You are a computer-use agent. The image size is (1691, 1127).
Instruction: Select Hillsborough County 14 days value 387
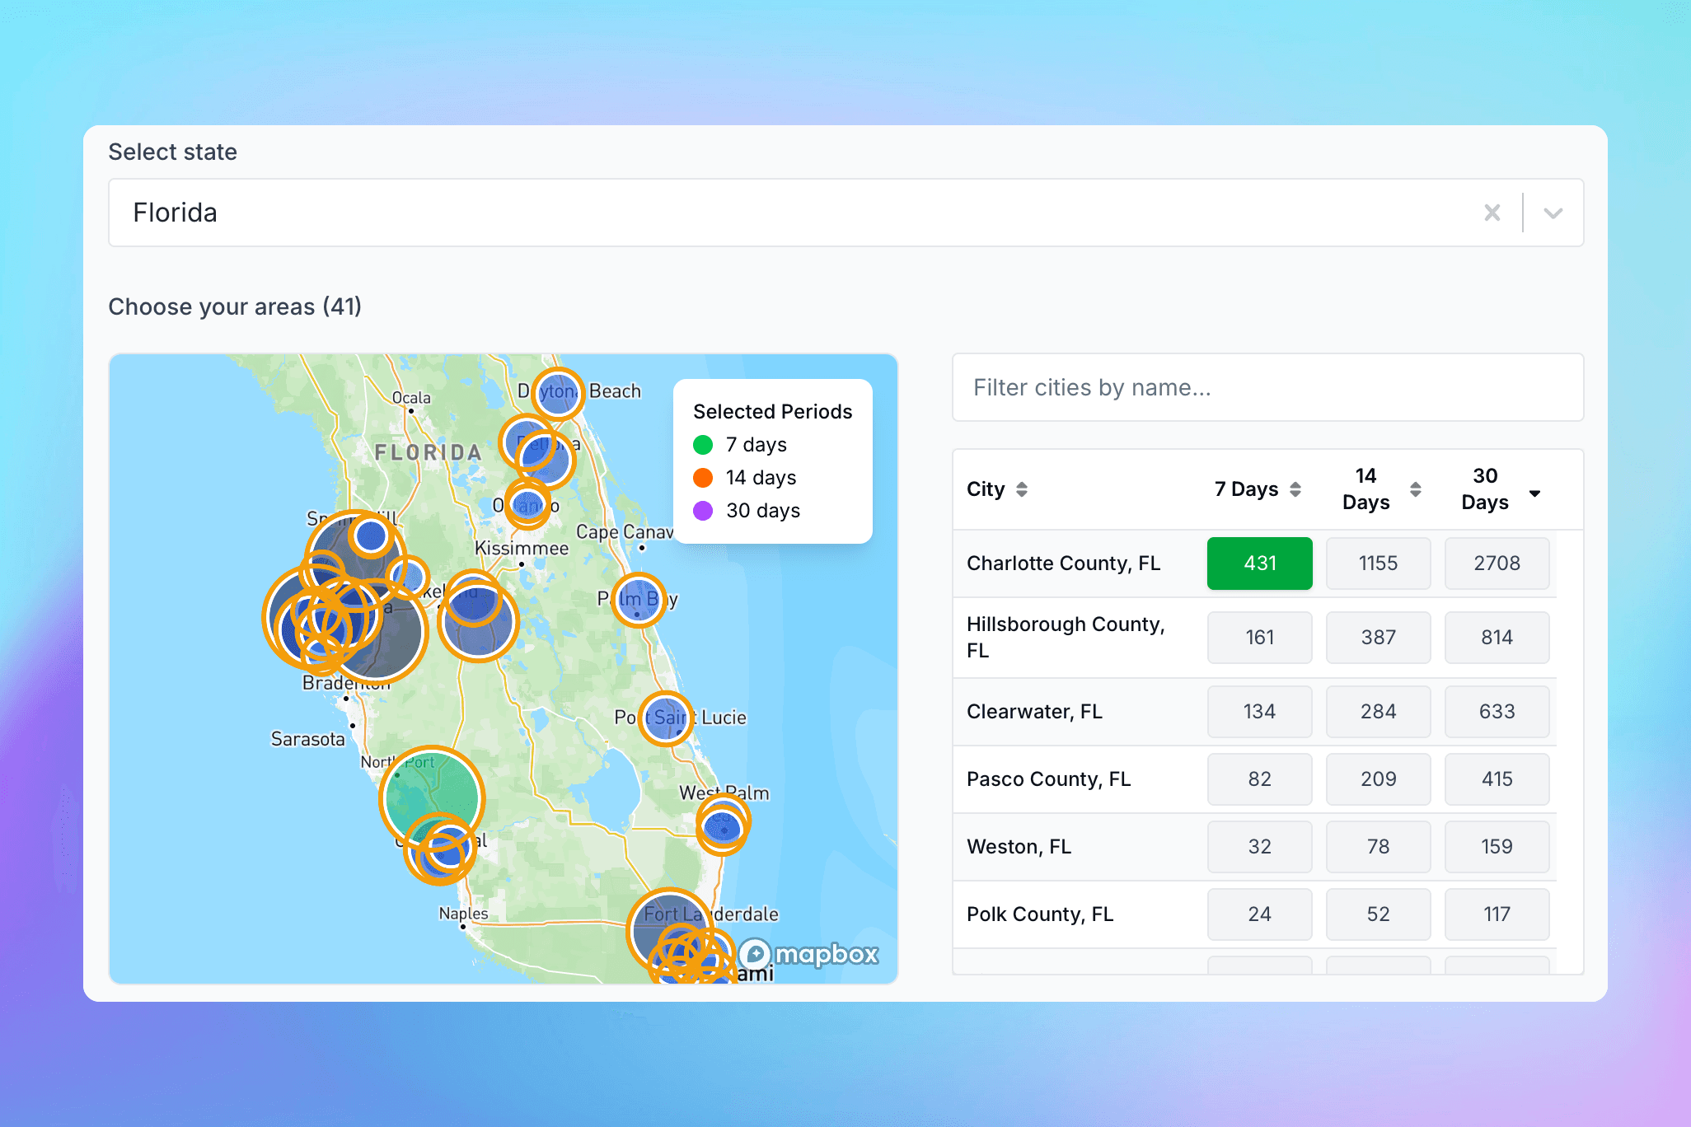pyautogui.click(x=1378, y=638)
